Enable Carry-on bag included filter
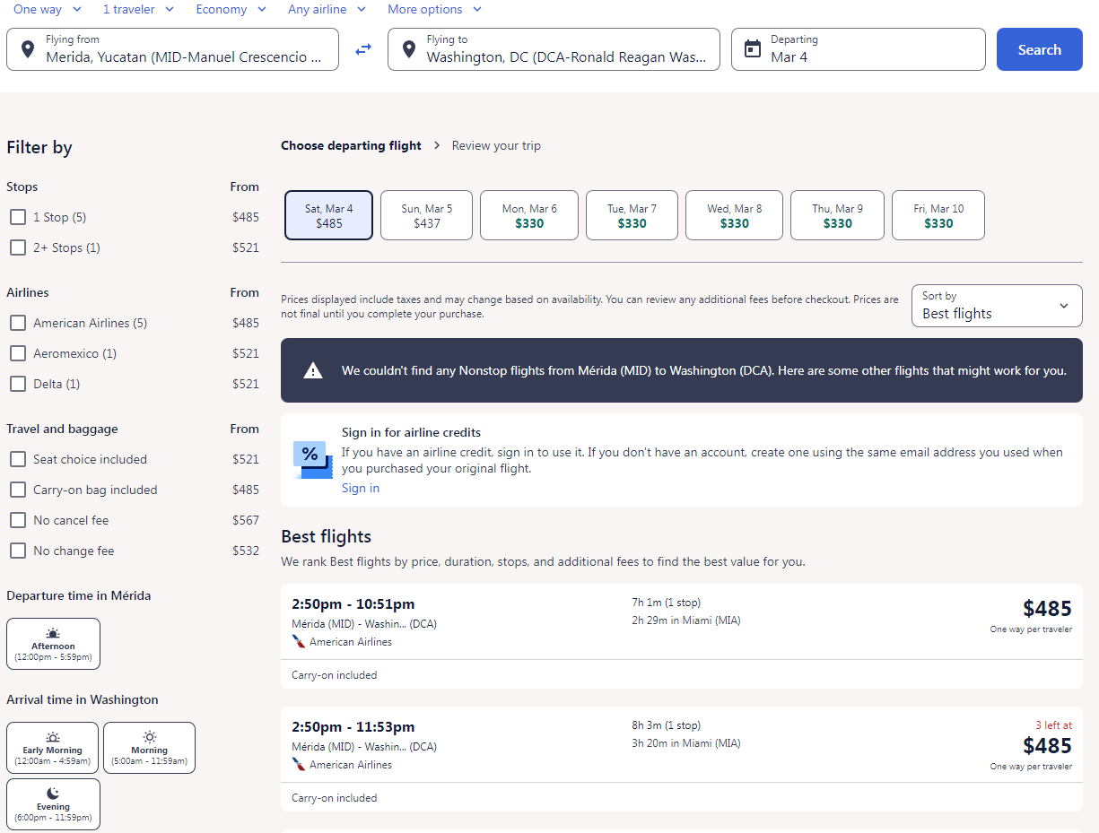 18,490
